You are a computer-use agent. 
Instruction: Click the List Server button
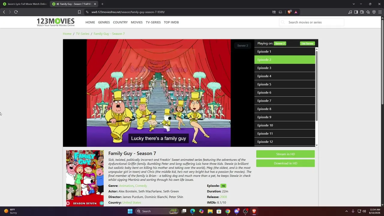(307, 43)
